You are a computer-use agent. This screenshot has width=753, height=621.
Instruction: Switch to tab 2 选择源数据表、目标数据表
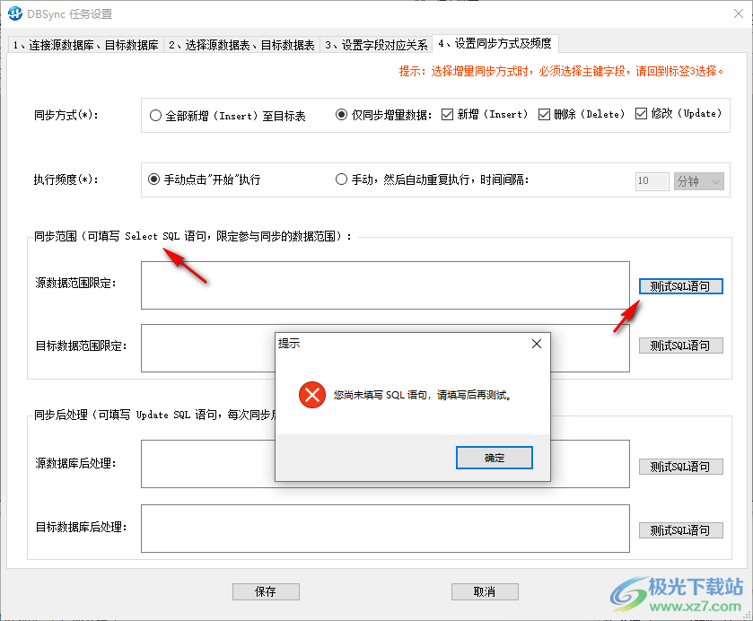(241, 45)
